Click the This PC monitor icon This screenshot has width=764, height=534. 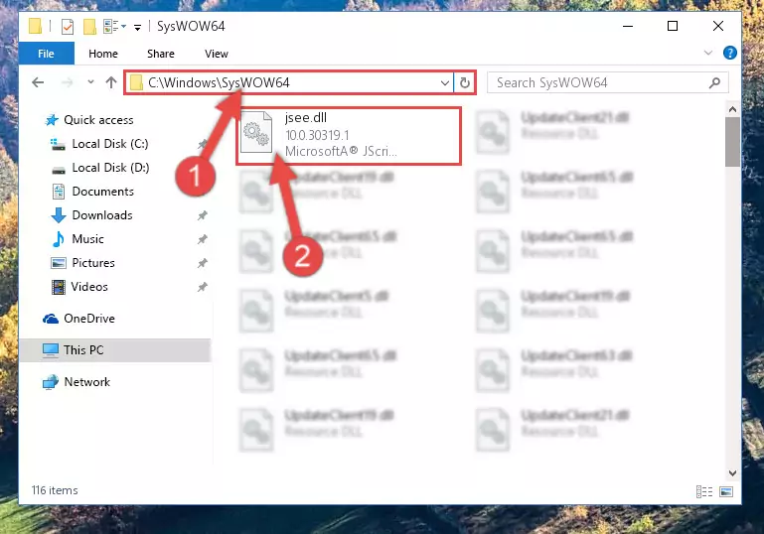tap(51, 350)
